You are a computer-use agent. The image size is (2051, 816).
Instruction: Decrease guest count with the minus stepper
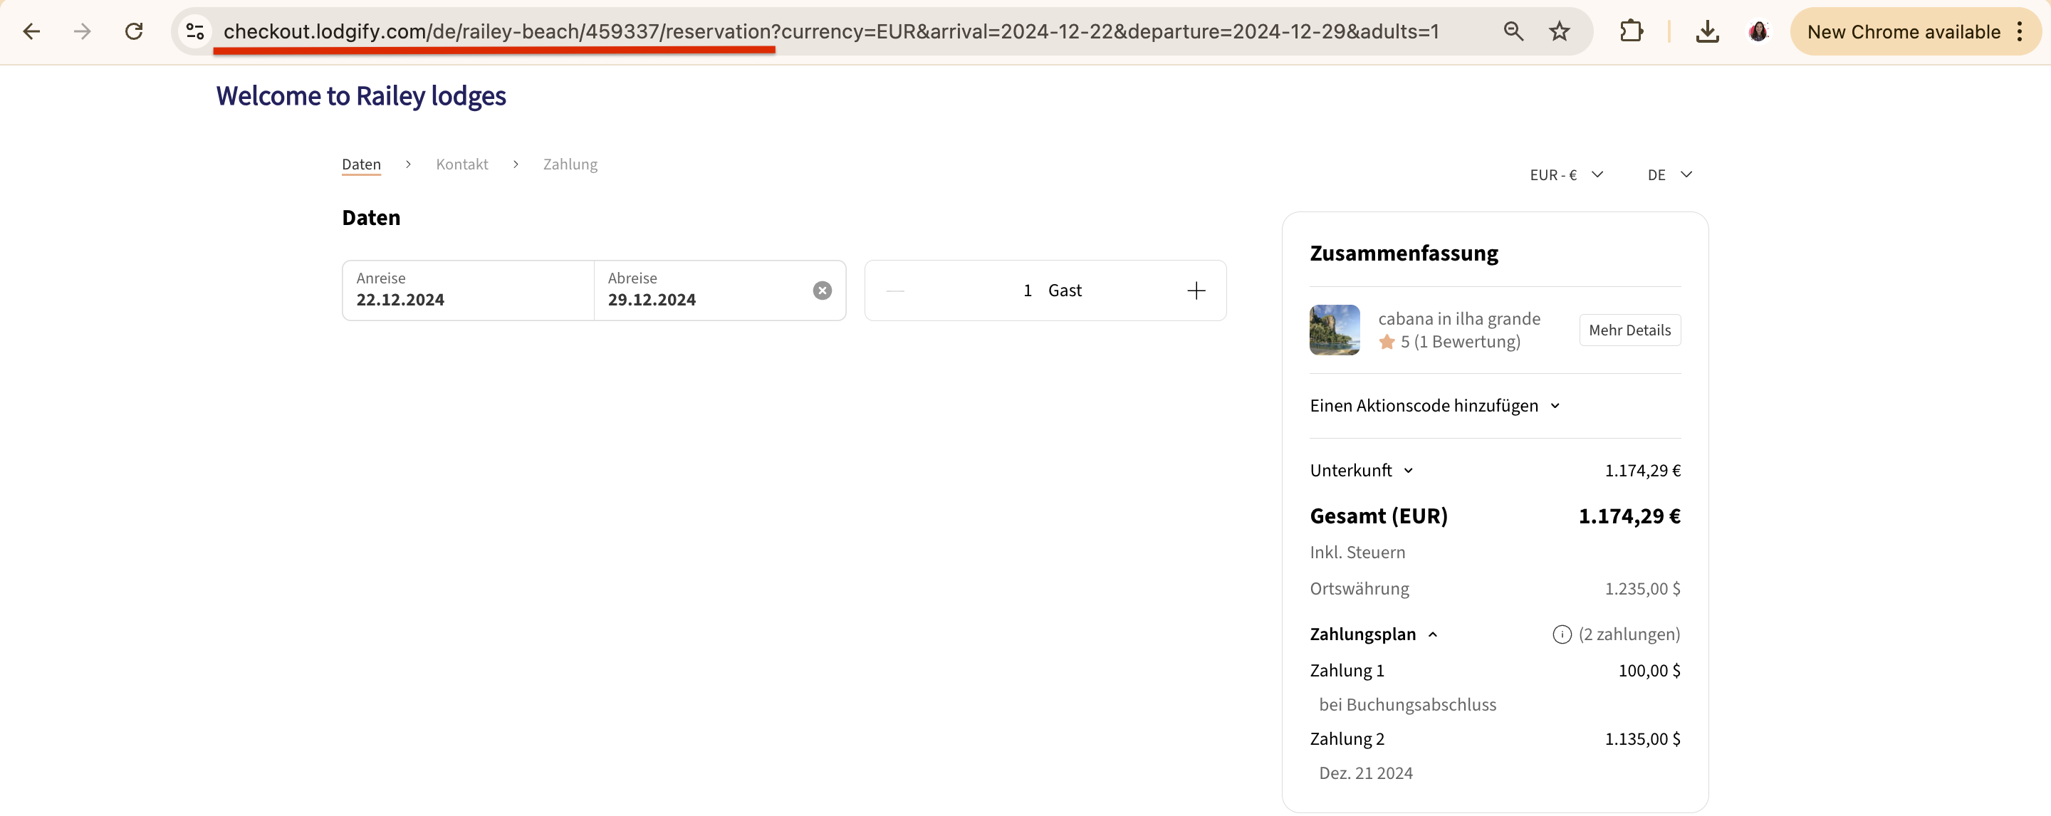(x=895, y=290)
